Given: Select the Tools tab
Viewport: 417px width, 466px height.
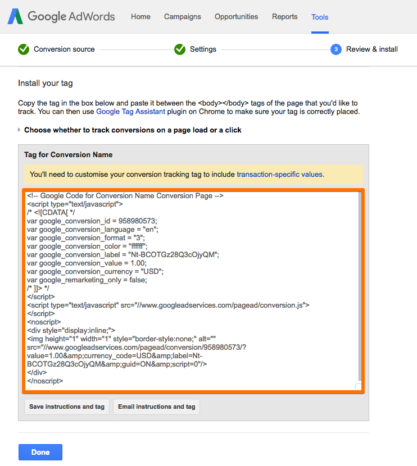Looking at the screenshot, I should point(320,17).
